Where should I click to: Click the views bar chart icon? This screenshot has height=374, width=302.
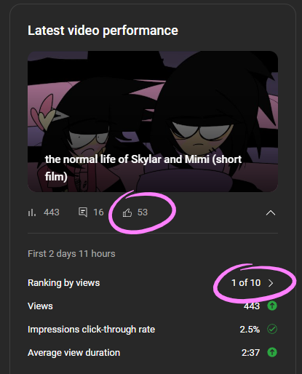32,212
